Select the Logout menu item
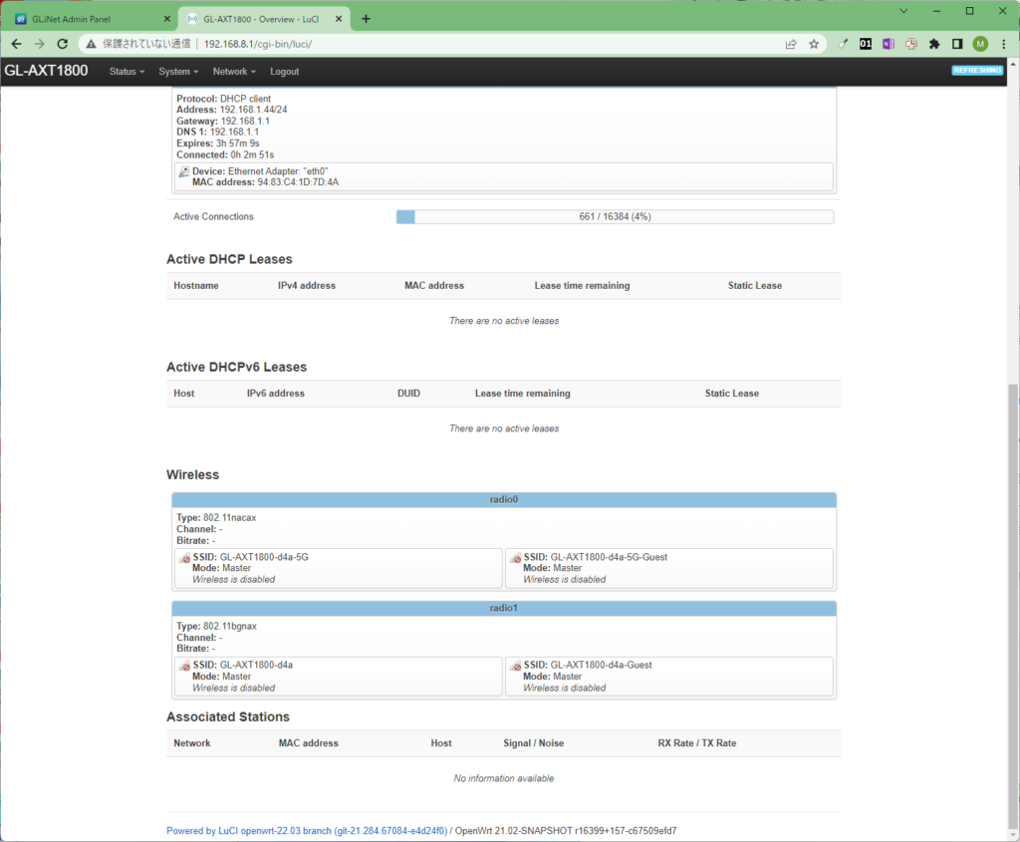 [x=284, y=71]
